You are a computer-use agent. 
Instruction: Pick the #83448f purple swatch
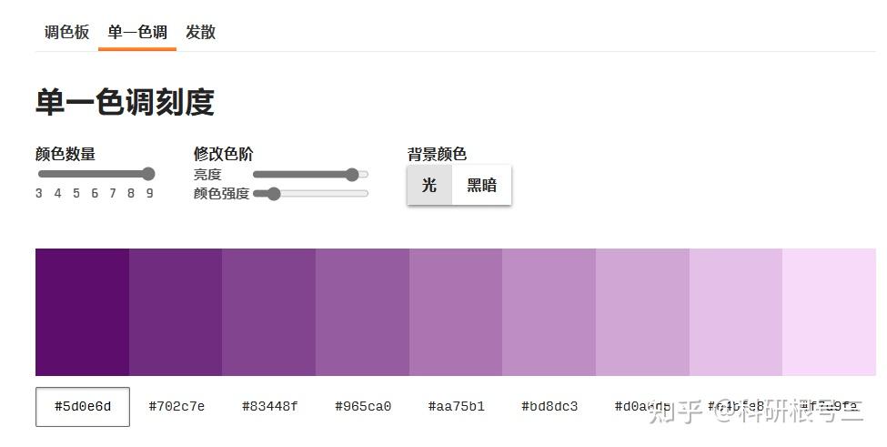(268, 311)
